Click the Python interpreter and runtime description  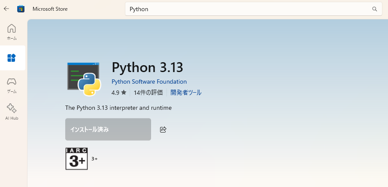pos(118,108)
